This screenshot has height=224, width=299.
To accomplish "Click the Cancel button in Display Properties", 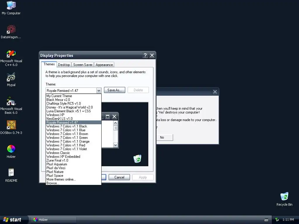I will click(x=119, y=177).
